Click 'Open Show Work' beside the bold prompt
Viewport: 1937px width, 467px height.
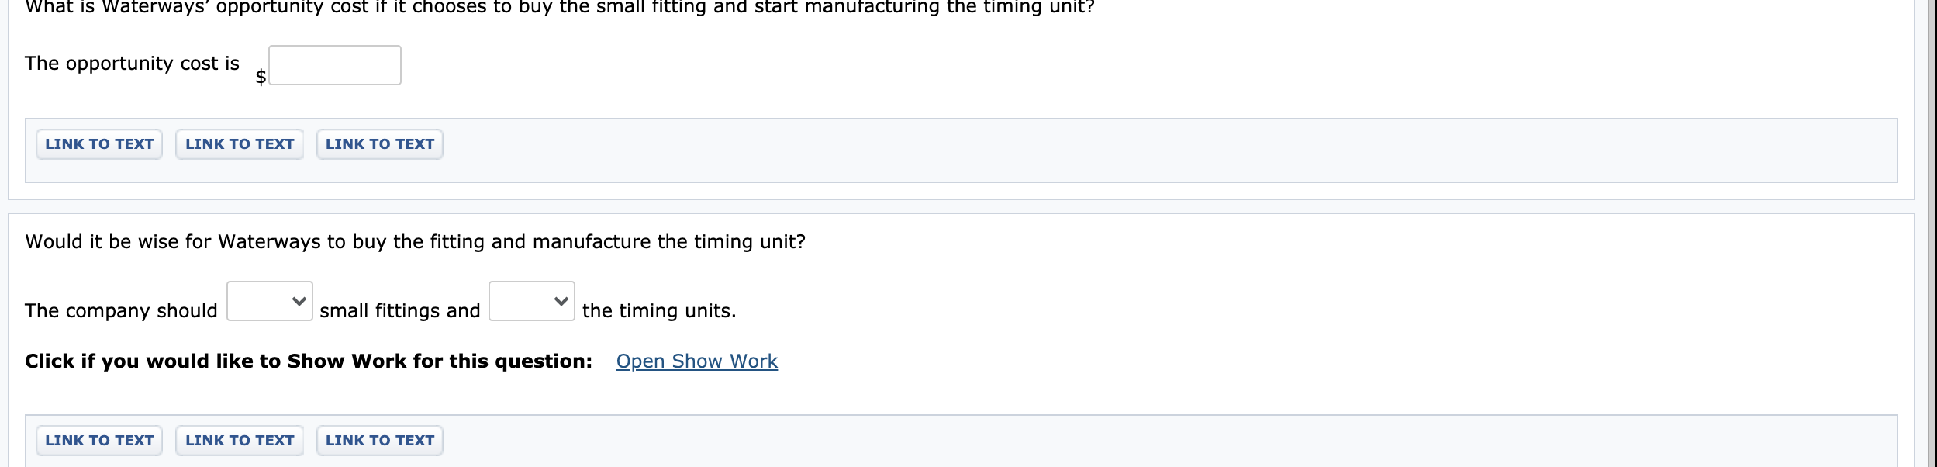tap(696, 361)
